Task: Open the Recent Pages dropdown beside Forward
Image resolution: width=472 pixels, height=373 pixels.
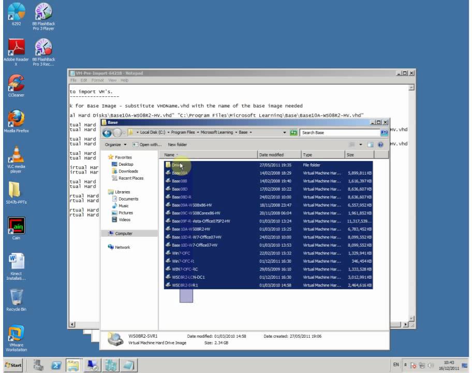Action: click(124, 133)
